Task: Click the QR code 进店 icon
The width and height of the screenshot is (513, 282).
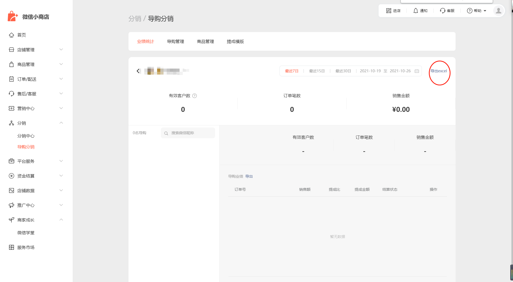Action: [389, 11]
